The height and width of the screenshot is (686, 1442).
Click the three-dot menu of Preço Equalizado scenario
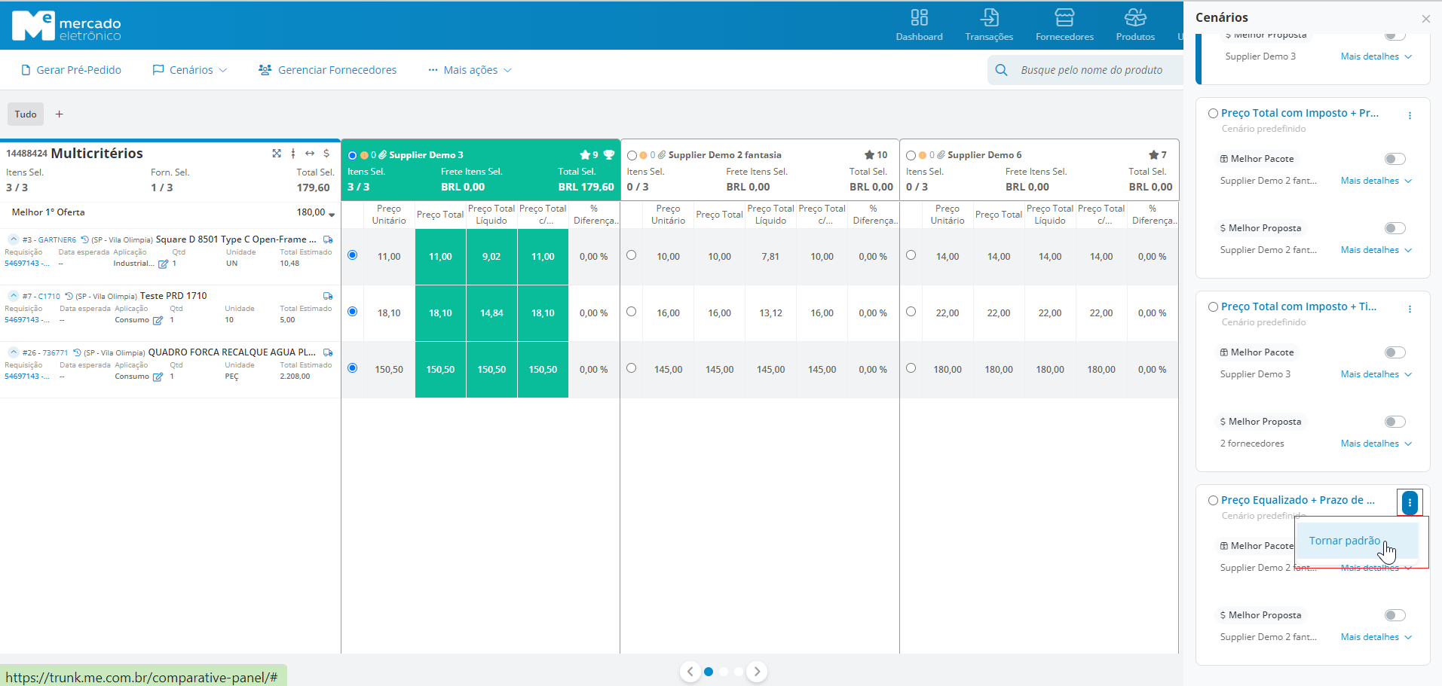coord(1410,502)
